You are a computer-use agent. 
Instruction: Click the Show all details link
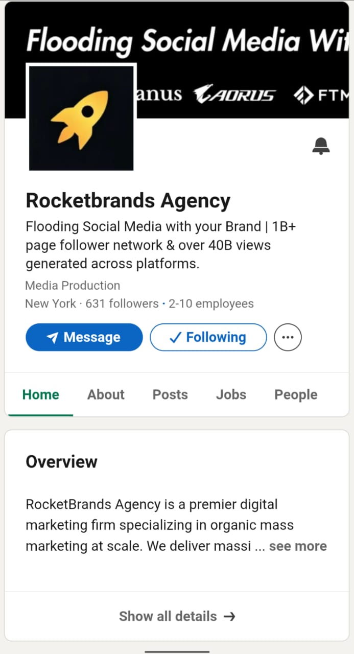click(x=168, y=616)
